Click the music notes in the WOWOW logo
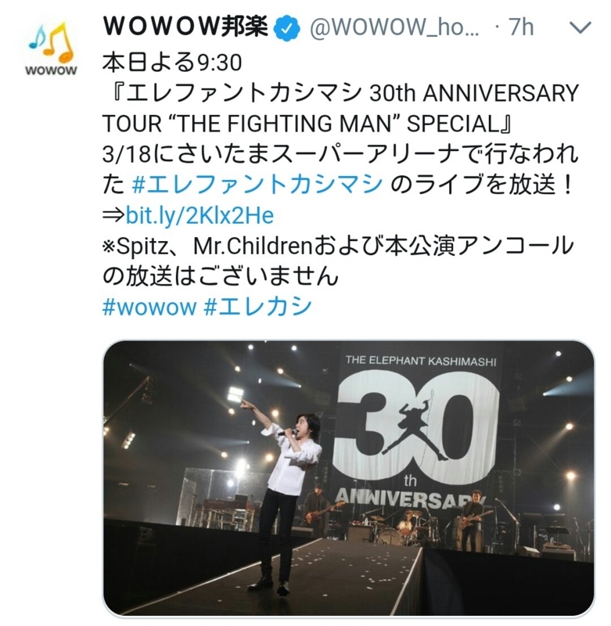Image resolution: width=611 pixels, height=626 pixels. 51,41
